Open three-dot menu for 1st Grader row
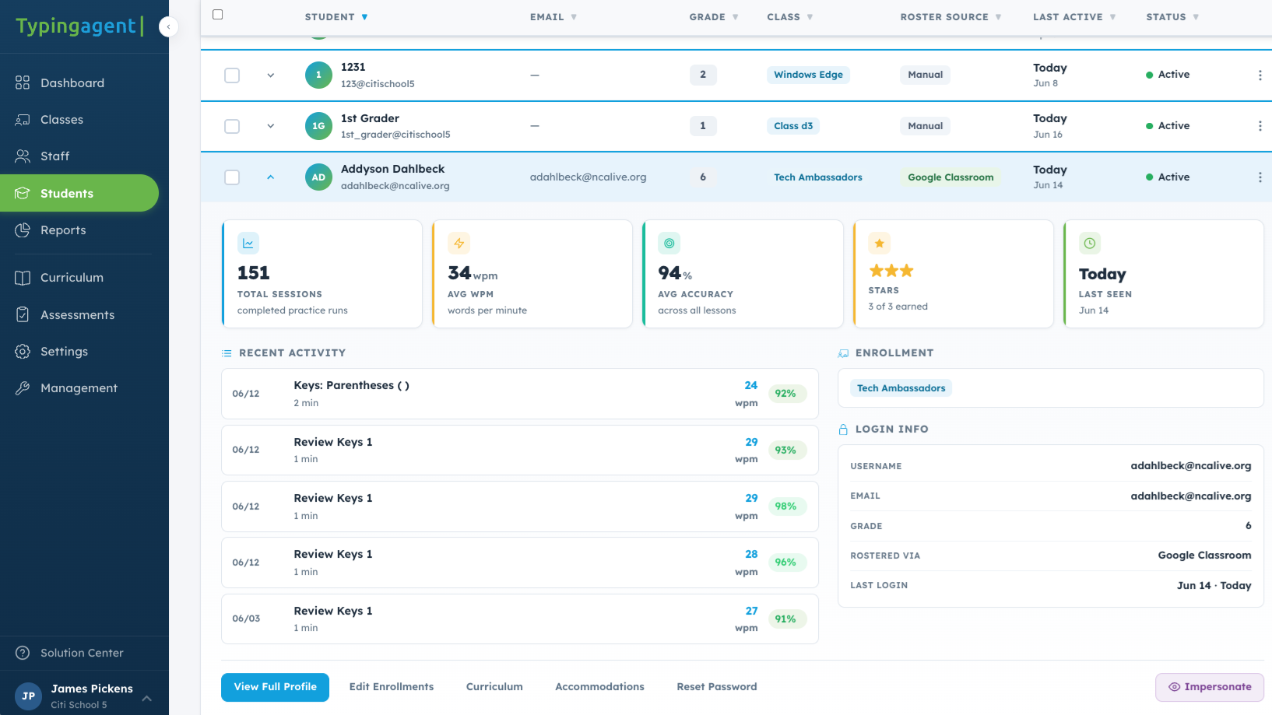 pos(1260,126)
